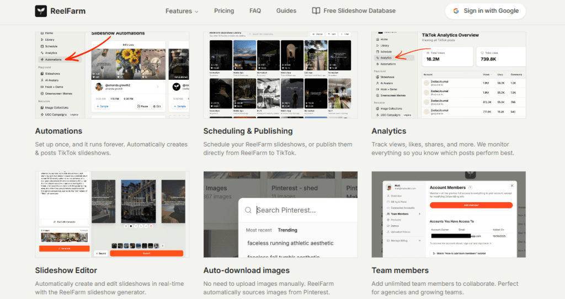Go to the Guides page

(286, 11)
